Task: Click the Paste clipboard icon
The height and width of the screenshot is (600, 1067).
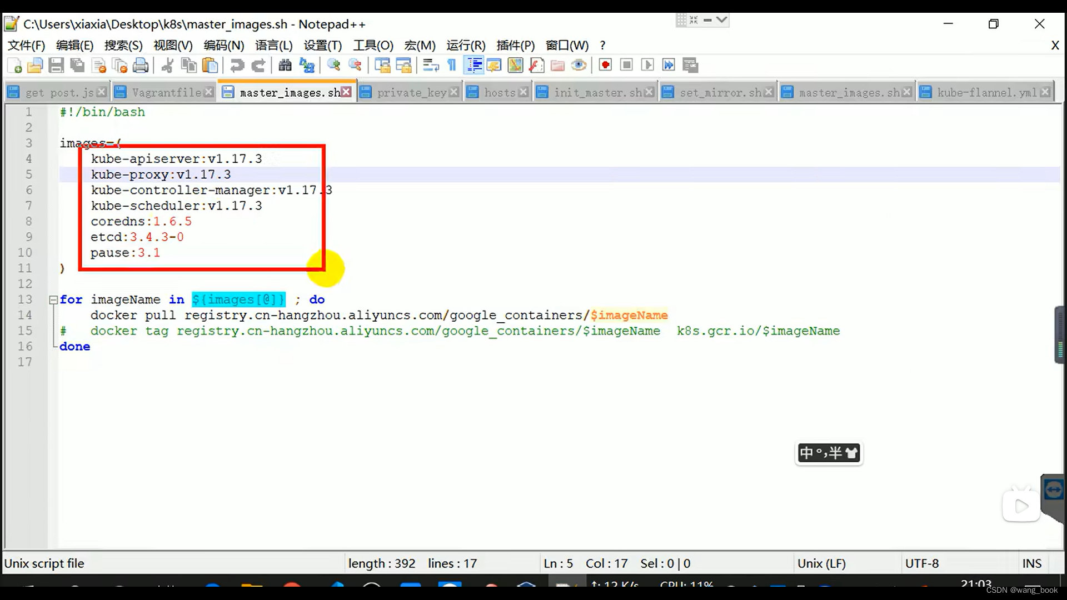Action: click(210, 66)
